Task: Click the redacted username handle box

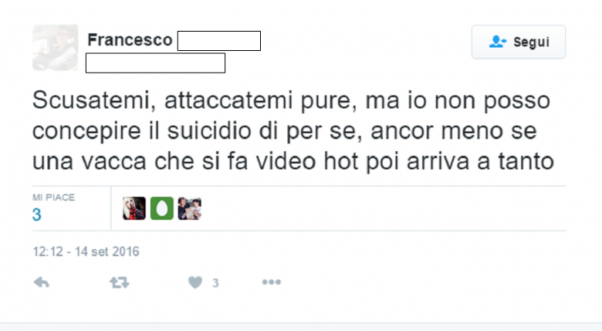Action: click(155, 63)
